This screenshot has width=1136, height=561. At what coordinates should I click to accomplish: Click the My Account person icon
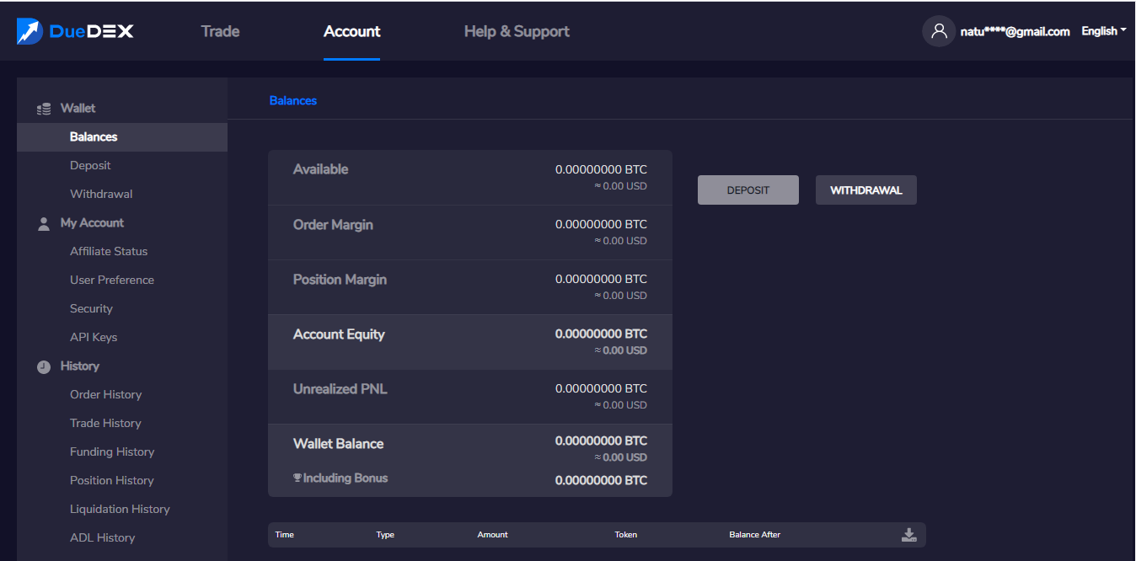[44, 223]
